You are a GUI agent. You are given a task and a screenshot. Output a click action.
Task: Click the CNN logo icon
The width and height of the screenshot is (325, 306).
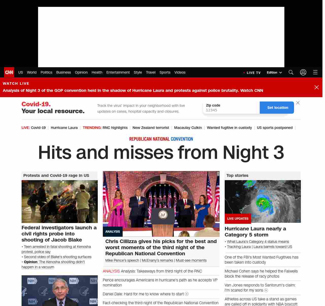click(x=9, y=72)
